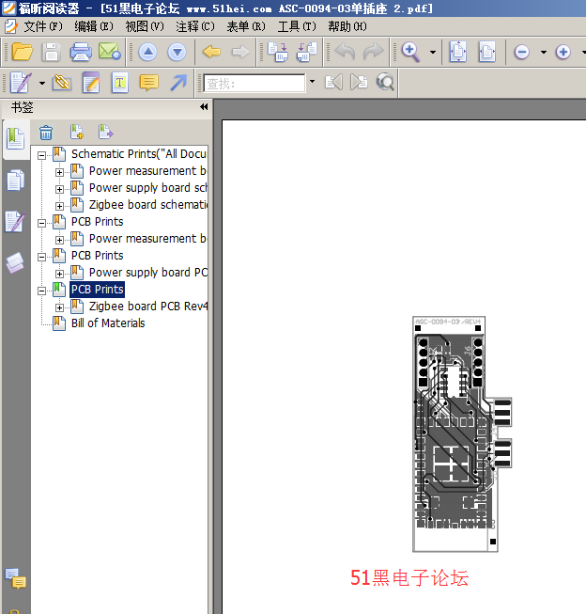This screenshot has height=614, width=586.
Task: Collapse the bookmarks panel chevron
Action: [204, 107]
